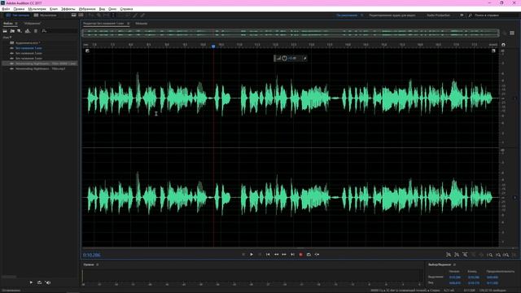Screen dimensions: 521x293
Task: Select the Edit Audio to Video workspace
Action: (392, 15)
